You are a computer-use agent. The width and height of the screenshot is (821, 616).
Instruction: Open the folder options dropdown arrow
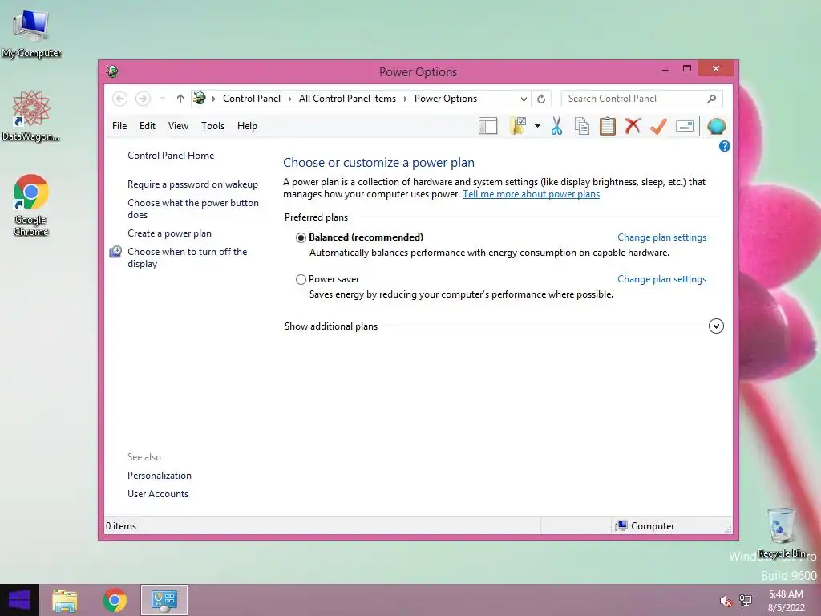click(x=537, y=126)
